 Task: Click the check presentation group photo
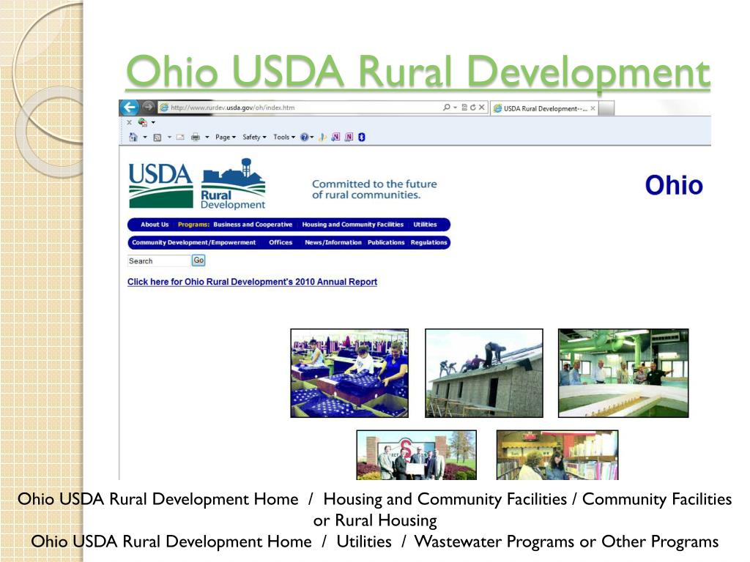click(417, 455)
